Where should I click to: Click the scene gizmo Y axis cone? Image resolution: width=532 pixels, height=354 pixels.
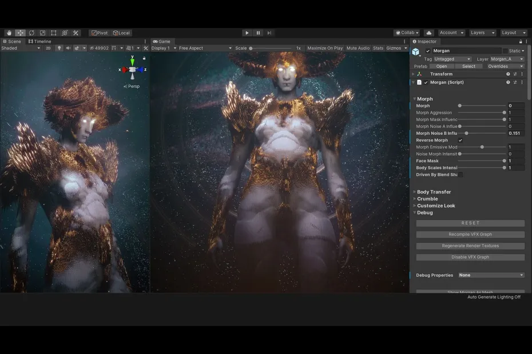pyautogui.click(x=132, y=62)
